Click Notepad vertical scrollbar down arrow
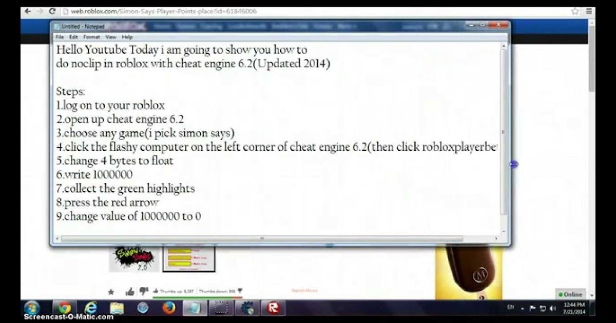 coord(504,231)
